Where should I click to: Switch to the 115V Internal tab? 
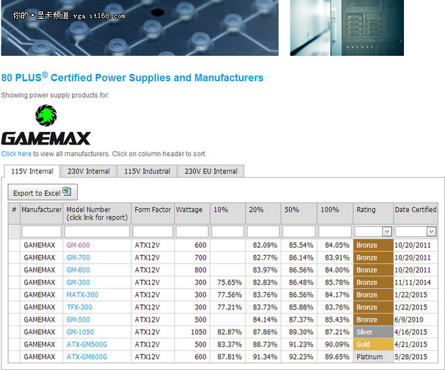click(x=32, y=172)
